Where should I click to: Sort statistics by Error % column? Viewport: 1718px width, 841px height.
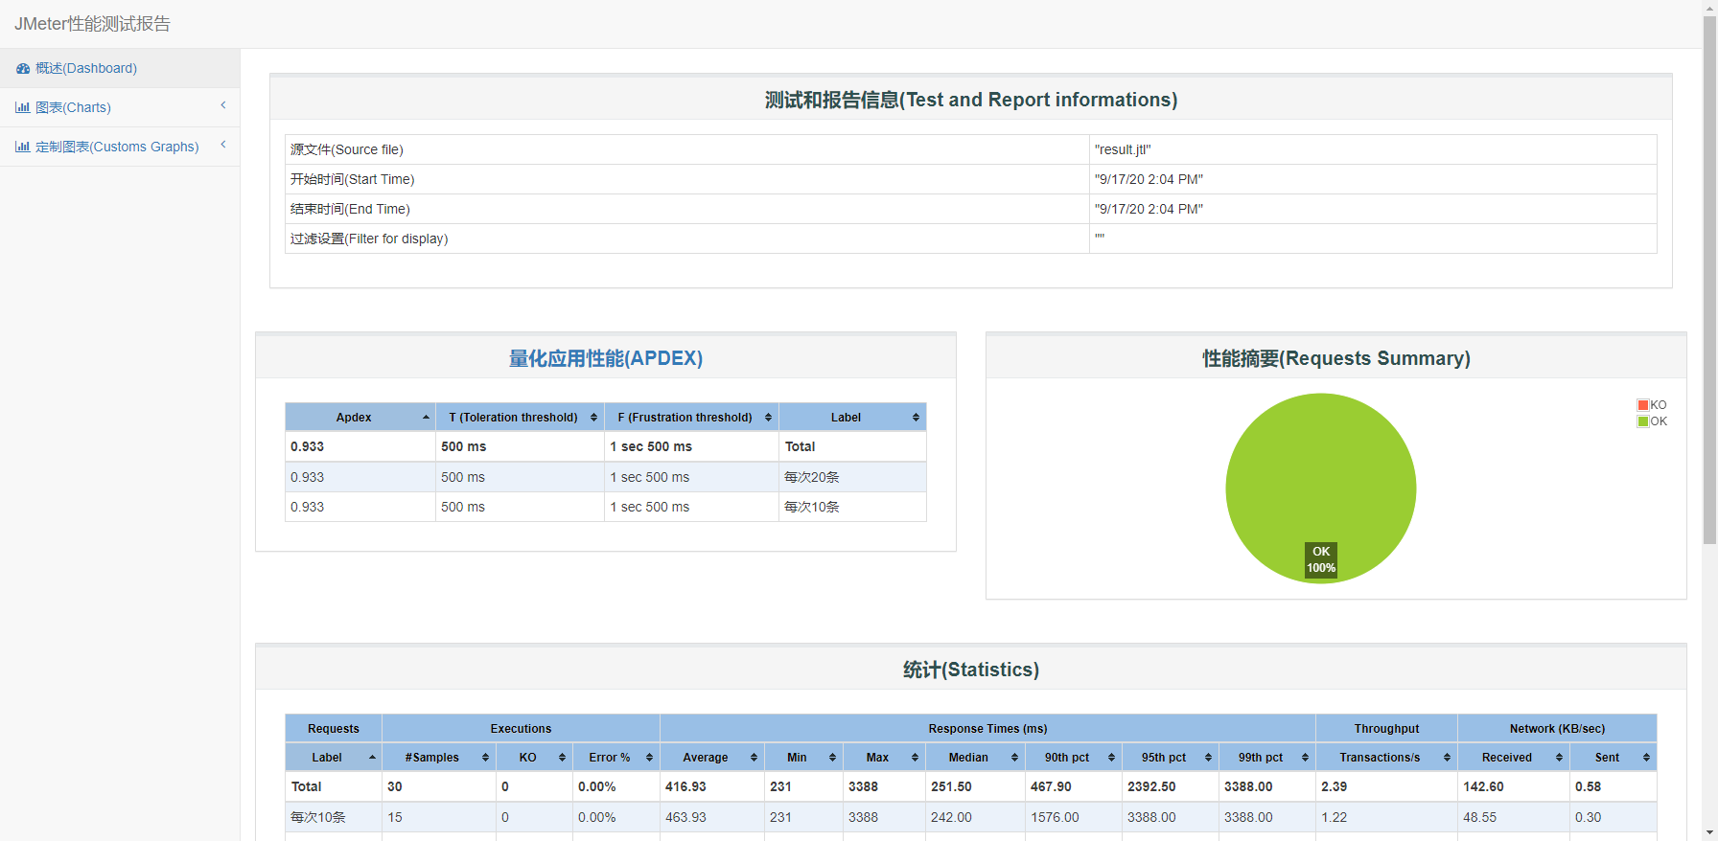616,758
